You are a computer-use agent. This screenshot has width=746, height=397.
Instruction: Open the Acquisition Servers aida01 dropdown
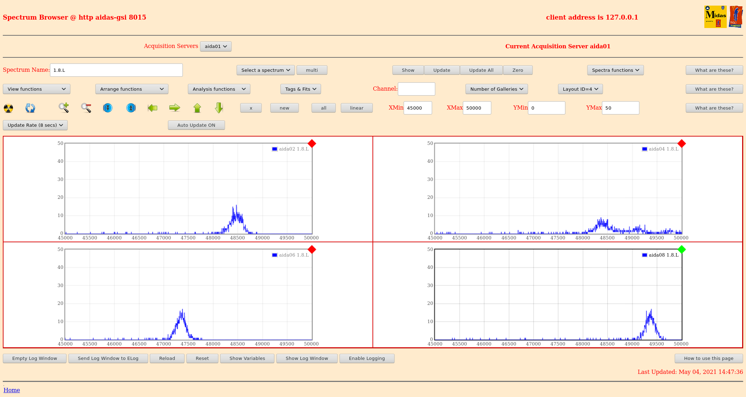(216, 47)
